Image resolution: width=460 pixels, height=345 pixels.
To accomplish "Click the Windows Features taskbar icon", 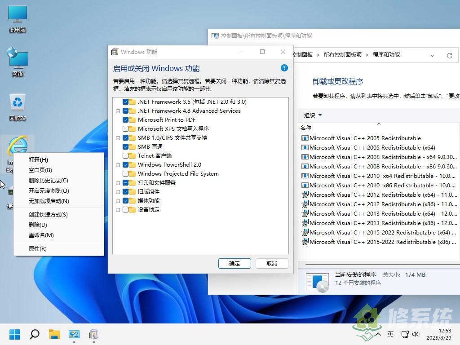I will tap(93, 334).
